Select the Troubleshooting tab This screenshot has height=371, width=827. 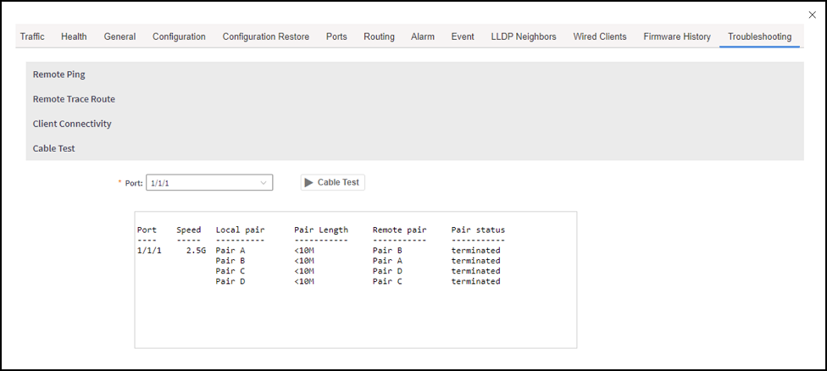(759, 36)
